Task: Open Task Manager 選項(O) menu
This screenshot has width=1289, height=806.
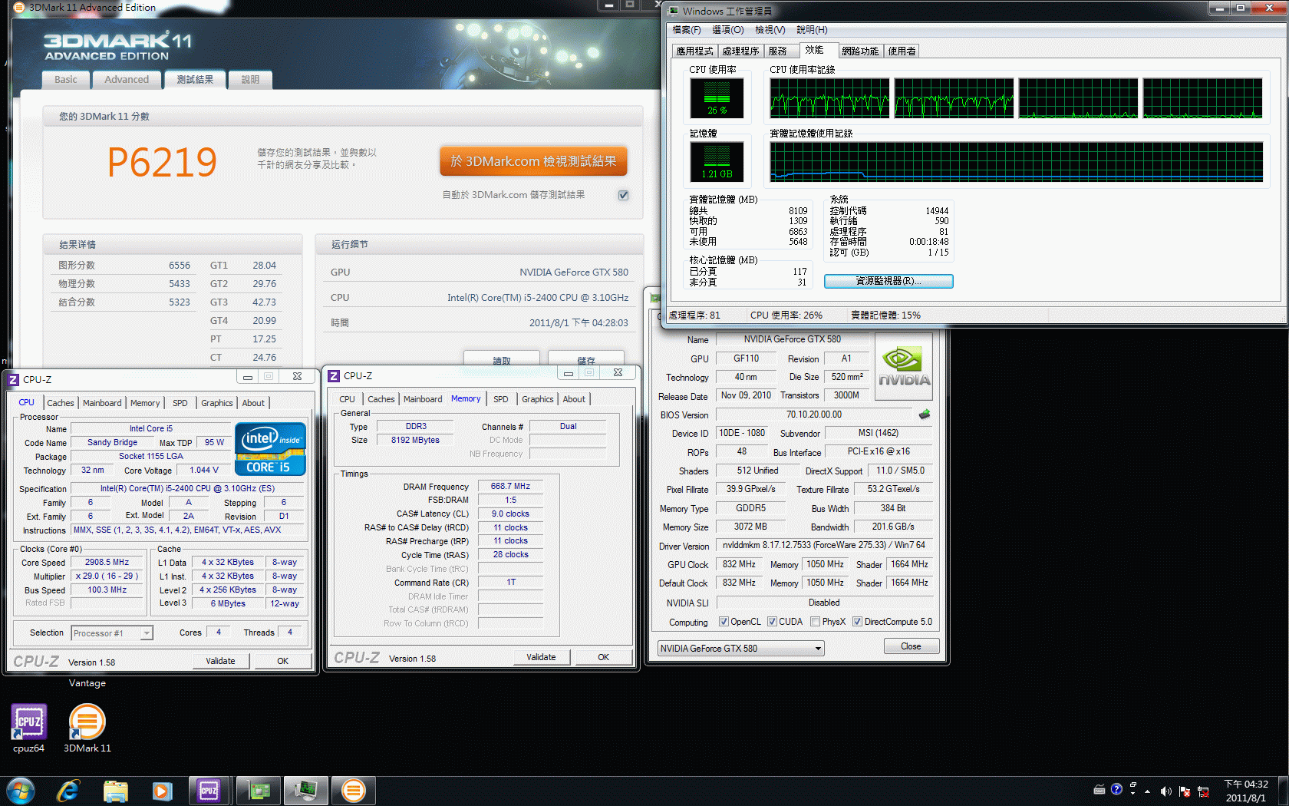Action: [728, 30]
